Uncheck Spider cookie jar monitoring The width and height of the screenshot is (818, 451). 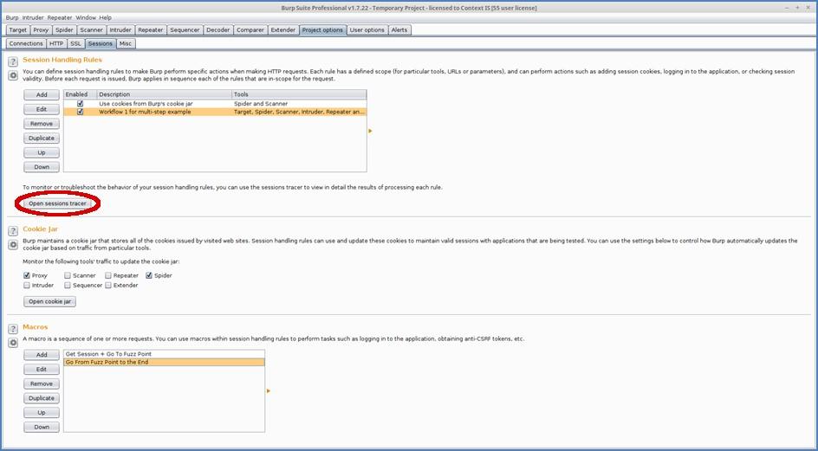point(149,275)
